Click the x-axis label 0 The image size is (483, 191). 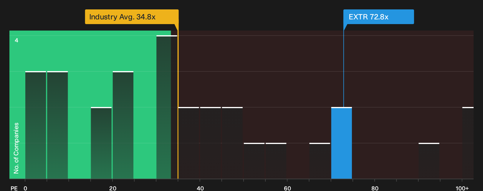25,188
